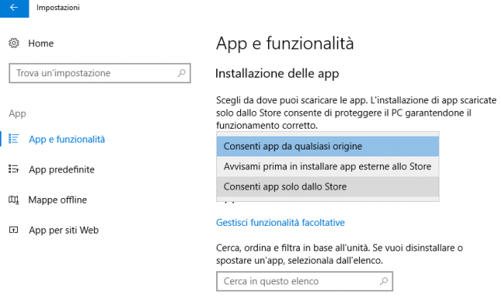This screenshot has width=502, height=299.
Task: Focus the Cerca in questo elenco field
Action: point(304,281)
